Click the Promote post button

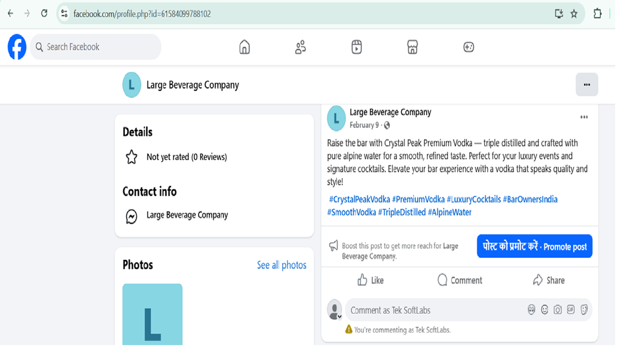click(x=534, y=246)
